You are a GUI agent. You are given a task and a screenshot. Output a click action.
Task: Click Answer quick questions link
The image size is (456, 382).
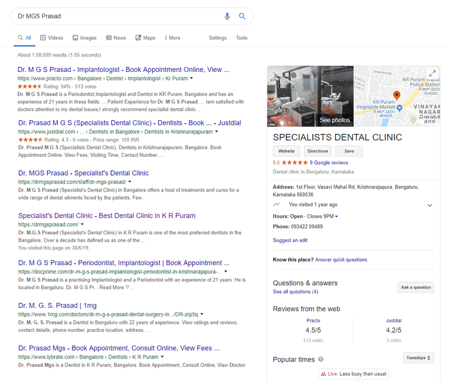click(x=341, y=260)
